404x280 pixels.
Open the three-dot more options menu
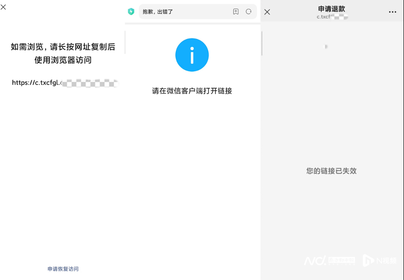pyautogui.click(x=393, y=12)
